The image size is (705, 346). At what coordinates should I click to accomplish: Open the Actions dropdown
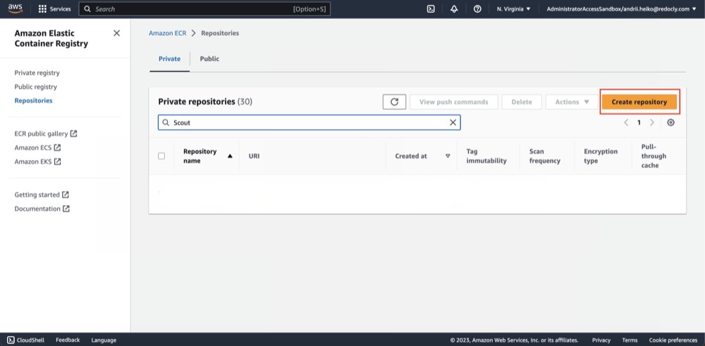[x=572, y=102]
